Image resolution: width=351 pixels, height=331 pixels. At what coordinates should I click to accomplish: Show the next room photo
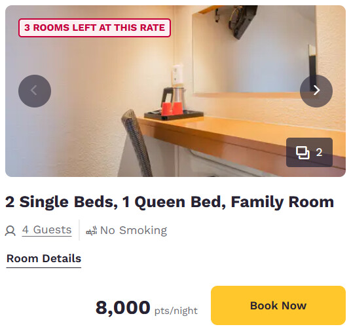[316, 90]
